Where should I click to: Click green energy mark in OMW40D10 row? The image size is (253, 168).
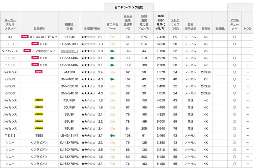tap(112, 79)
